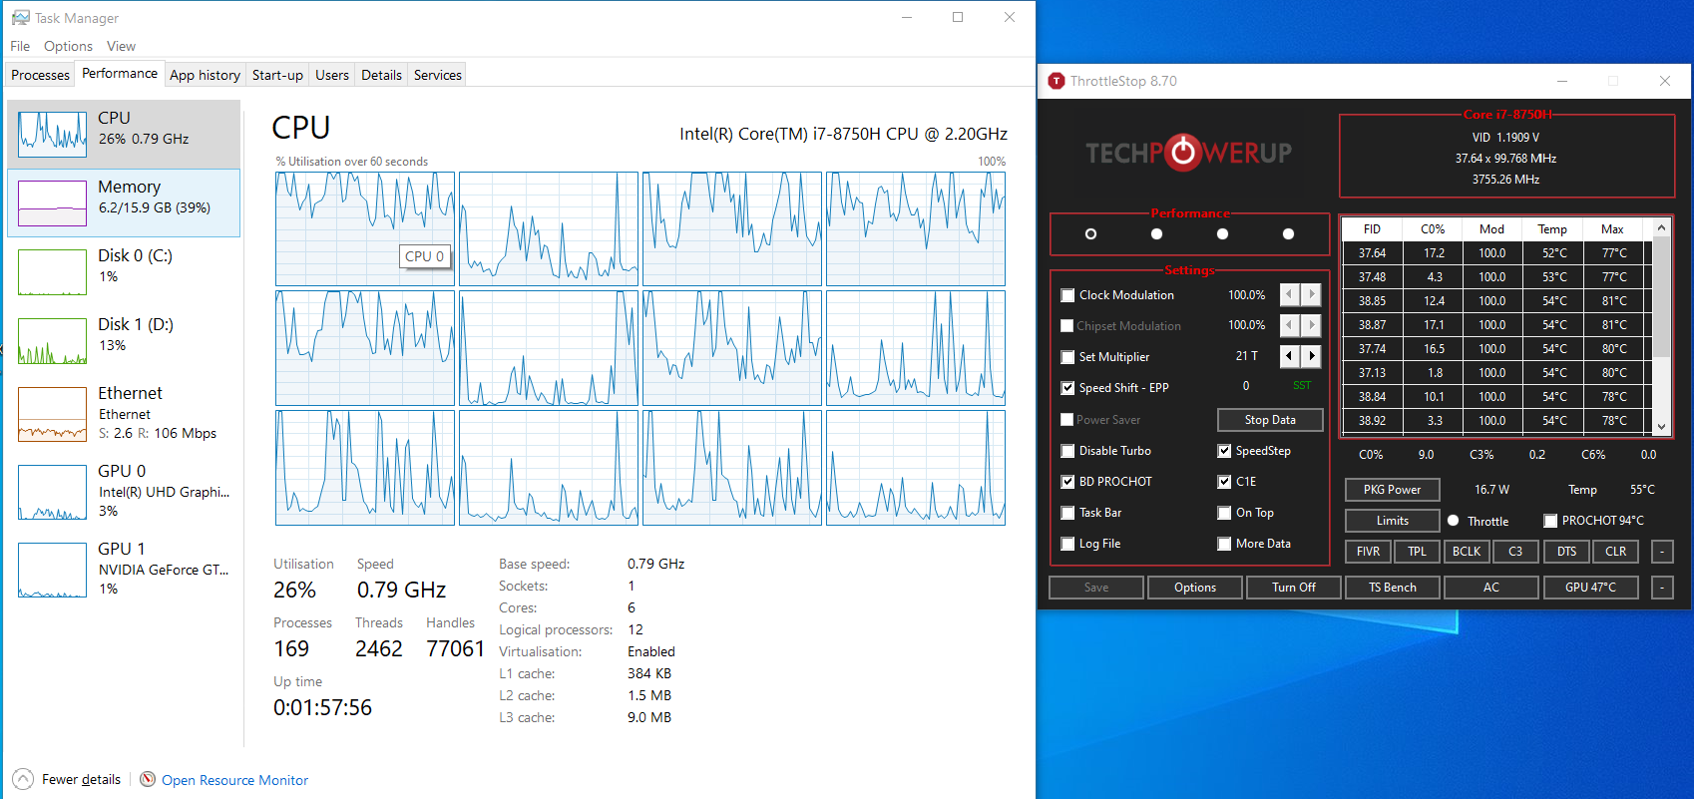Toggle the Set Multiplier checkbox
1694x799 pixels.
pyautogui.click(x=1067, y=357)
